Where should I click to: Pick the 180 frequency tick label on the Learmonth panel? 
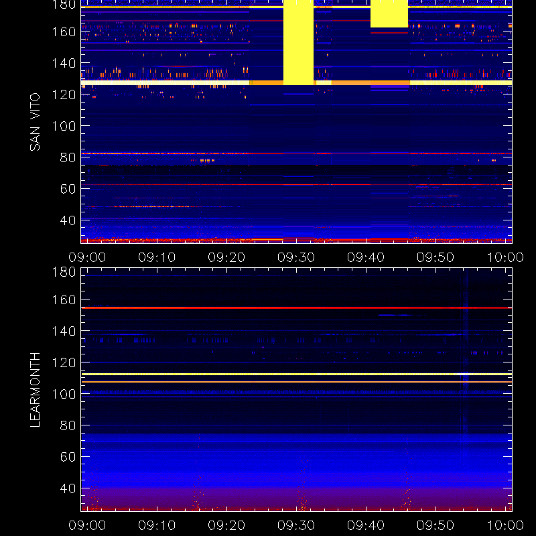click(x=64, y=272)
